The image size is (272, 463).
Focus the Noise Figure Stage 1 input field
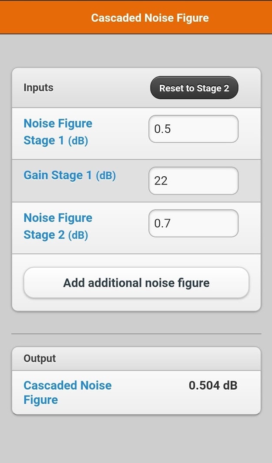click(193, 129)
